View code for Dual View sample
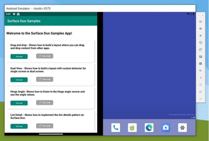 coord(45,79)
